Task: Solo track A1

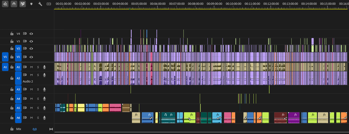Action: click(x=38, y=67)
